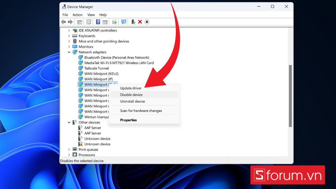Click the Forward arrow in toolbar
336x189 pixels.
pos(70,22)
